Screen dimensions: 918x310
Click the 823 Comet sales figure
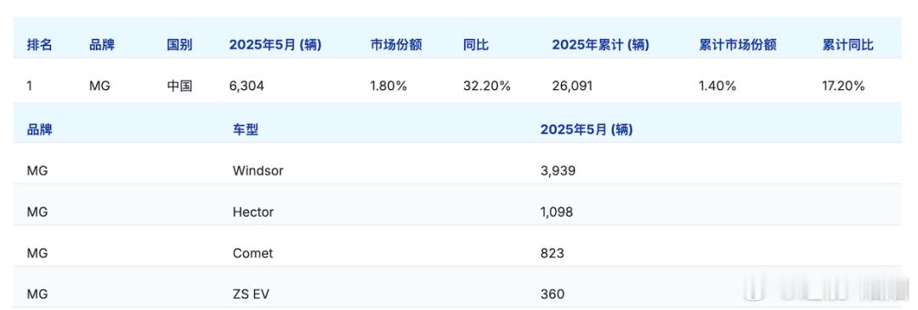(552, 253)
